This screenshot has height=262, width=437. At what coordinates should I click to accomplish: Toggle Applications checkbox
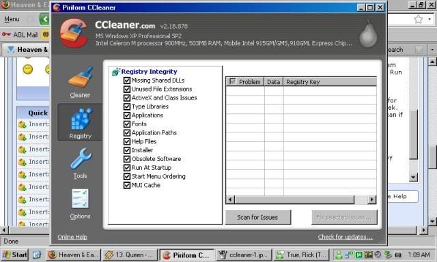(x=127, y=115)
